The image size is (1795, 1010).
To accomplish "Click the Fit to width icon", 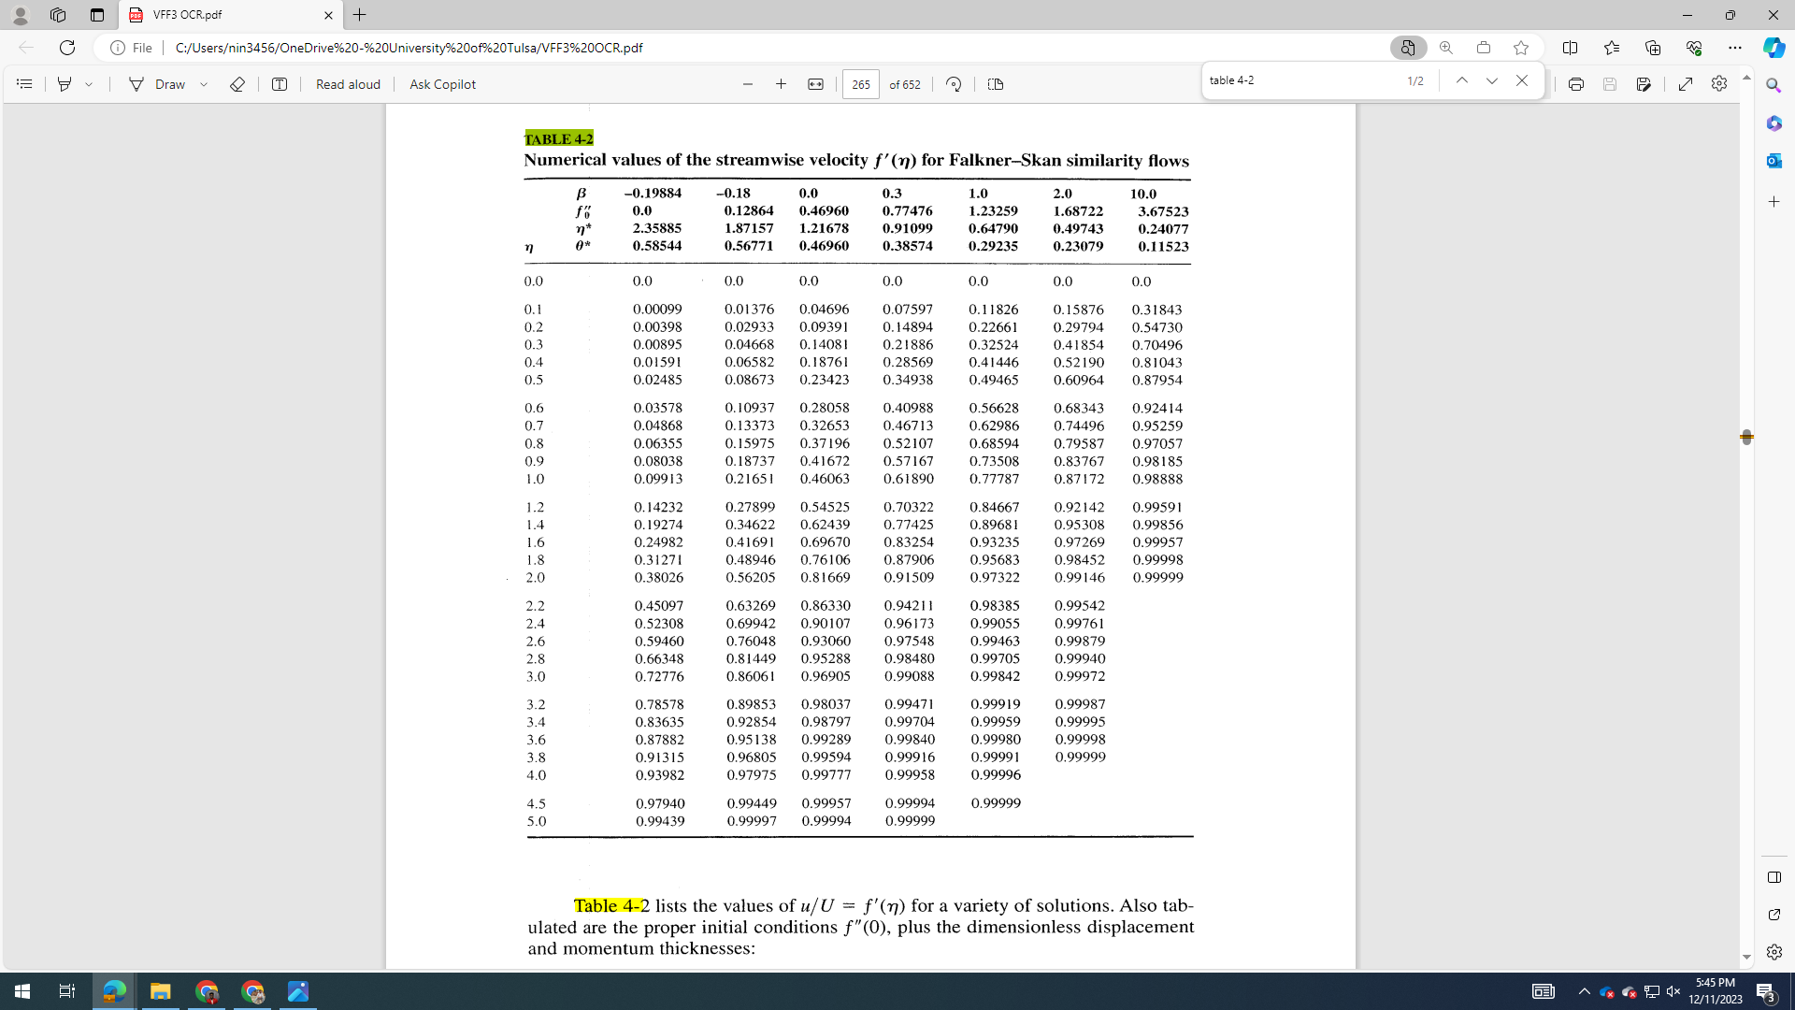I will click(x=816, y=84).
